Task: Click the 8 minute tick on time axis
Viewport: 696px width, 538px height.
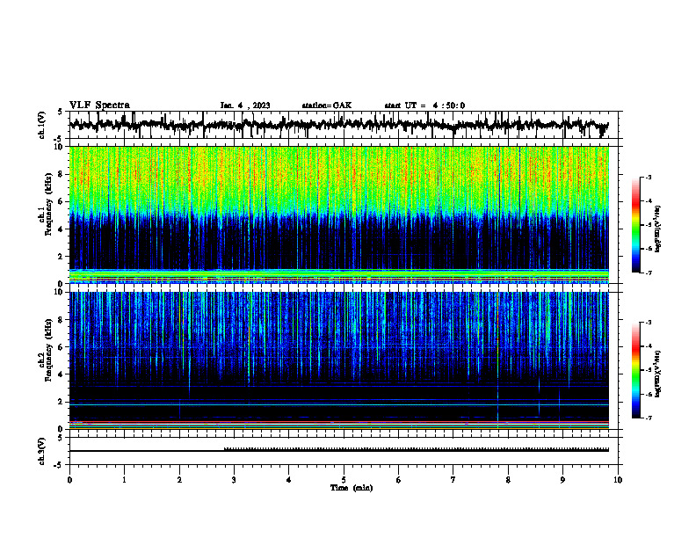Action: (508, 480)
